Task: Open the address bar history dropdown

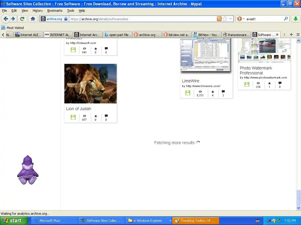Action: pos(230,19)
